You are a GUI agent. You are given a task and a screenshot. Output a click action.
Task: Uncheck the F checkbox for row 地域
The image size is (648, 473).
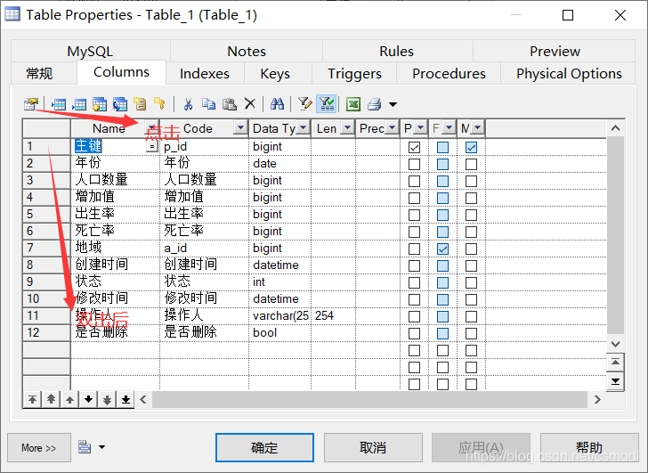442,249
